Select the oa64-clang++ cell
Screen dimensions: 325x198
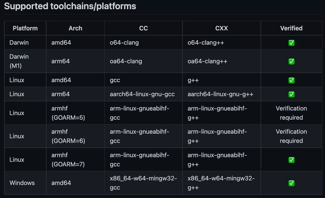click(207, 61)
